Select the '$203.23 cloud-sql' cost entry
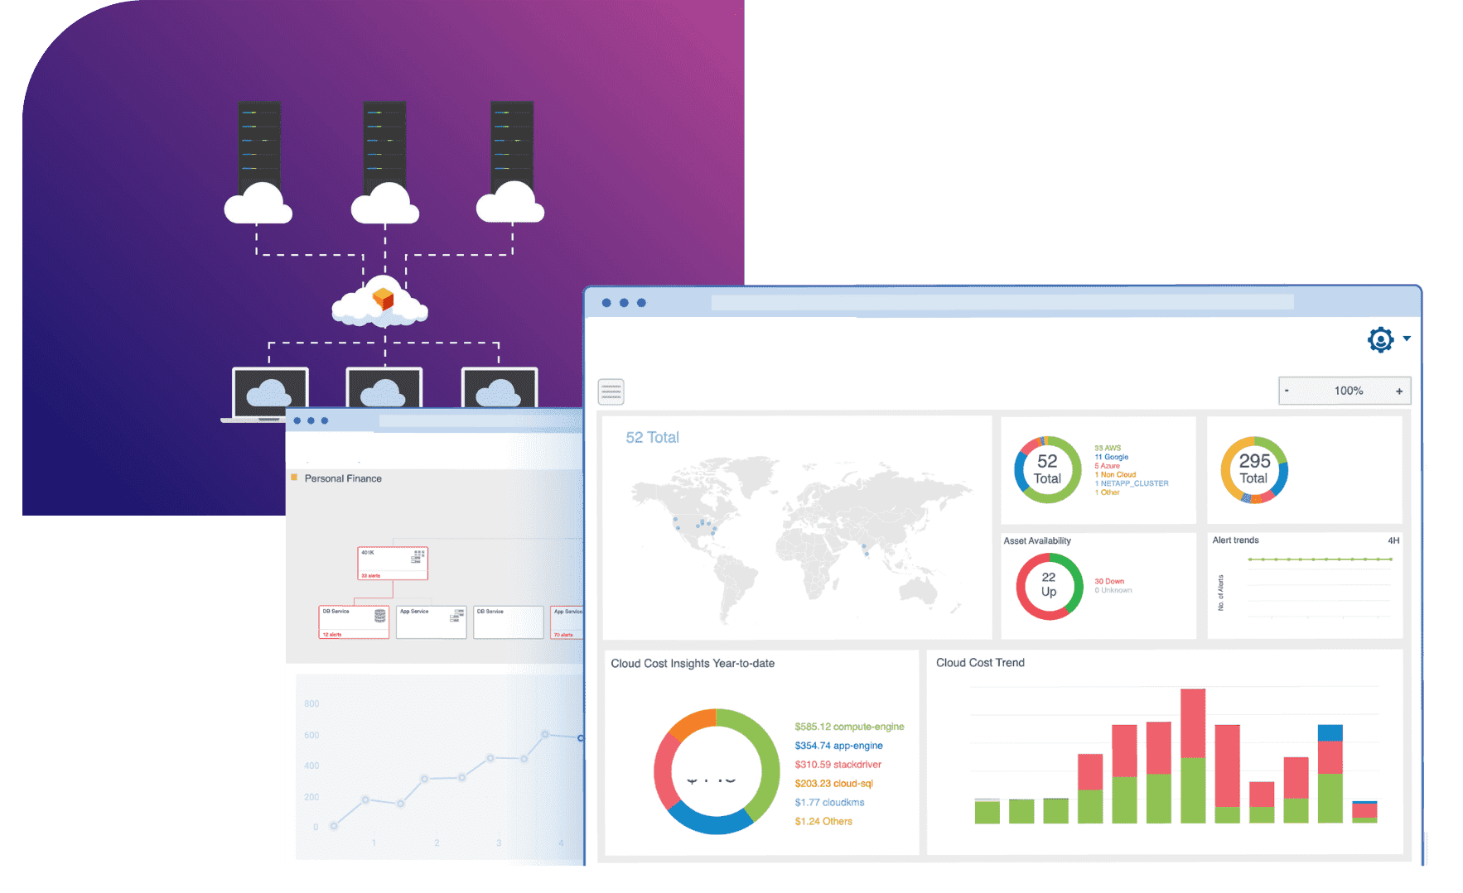Image resolution: width=1463 pixels, height=893 pixels. pos(833,784)
